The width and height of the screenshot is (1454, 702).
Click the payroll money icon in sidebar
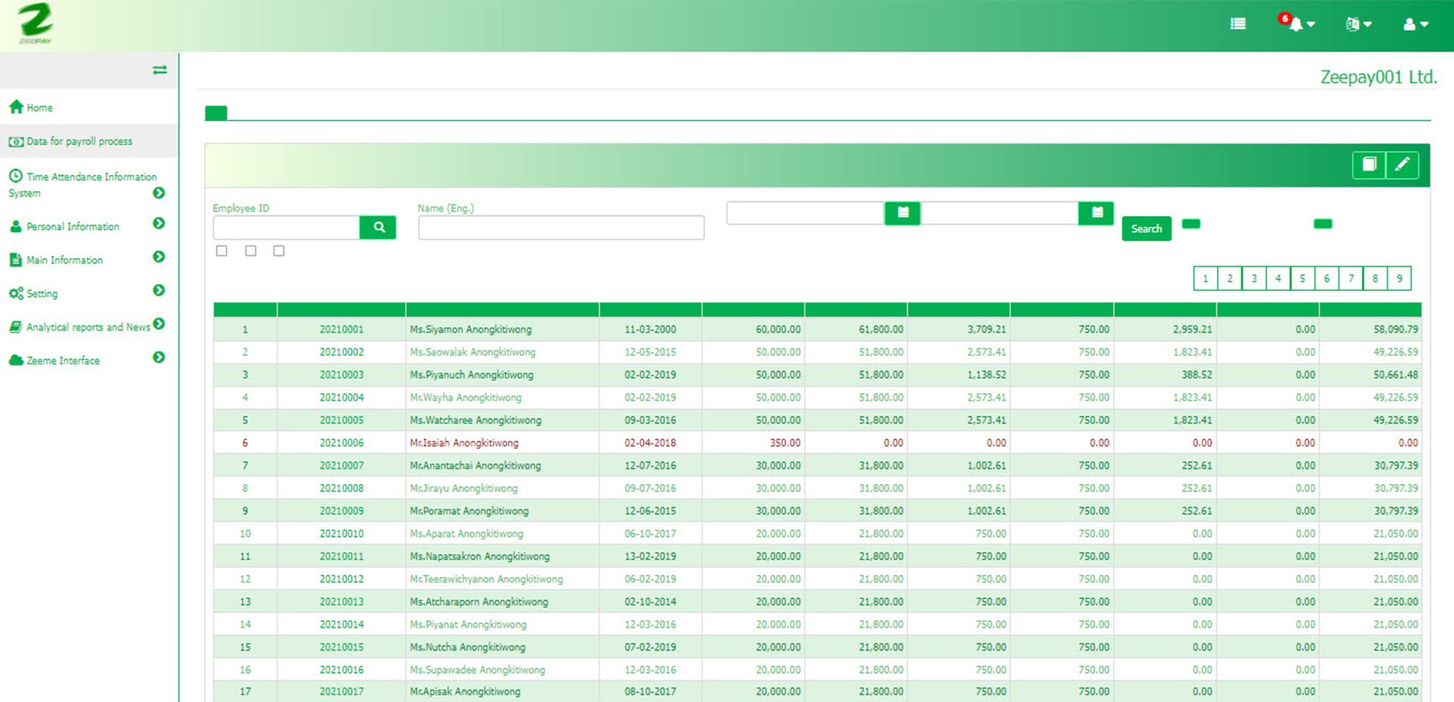[x=16, y=142]
